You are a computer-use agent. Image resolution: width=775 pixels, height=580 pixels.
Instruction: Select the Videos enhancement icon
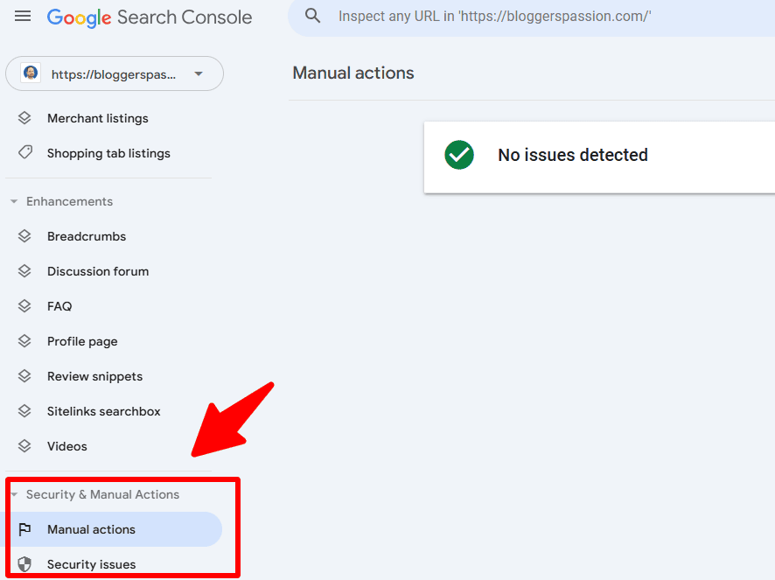tap(24, 446)
